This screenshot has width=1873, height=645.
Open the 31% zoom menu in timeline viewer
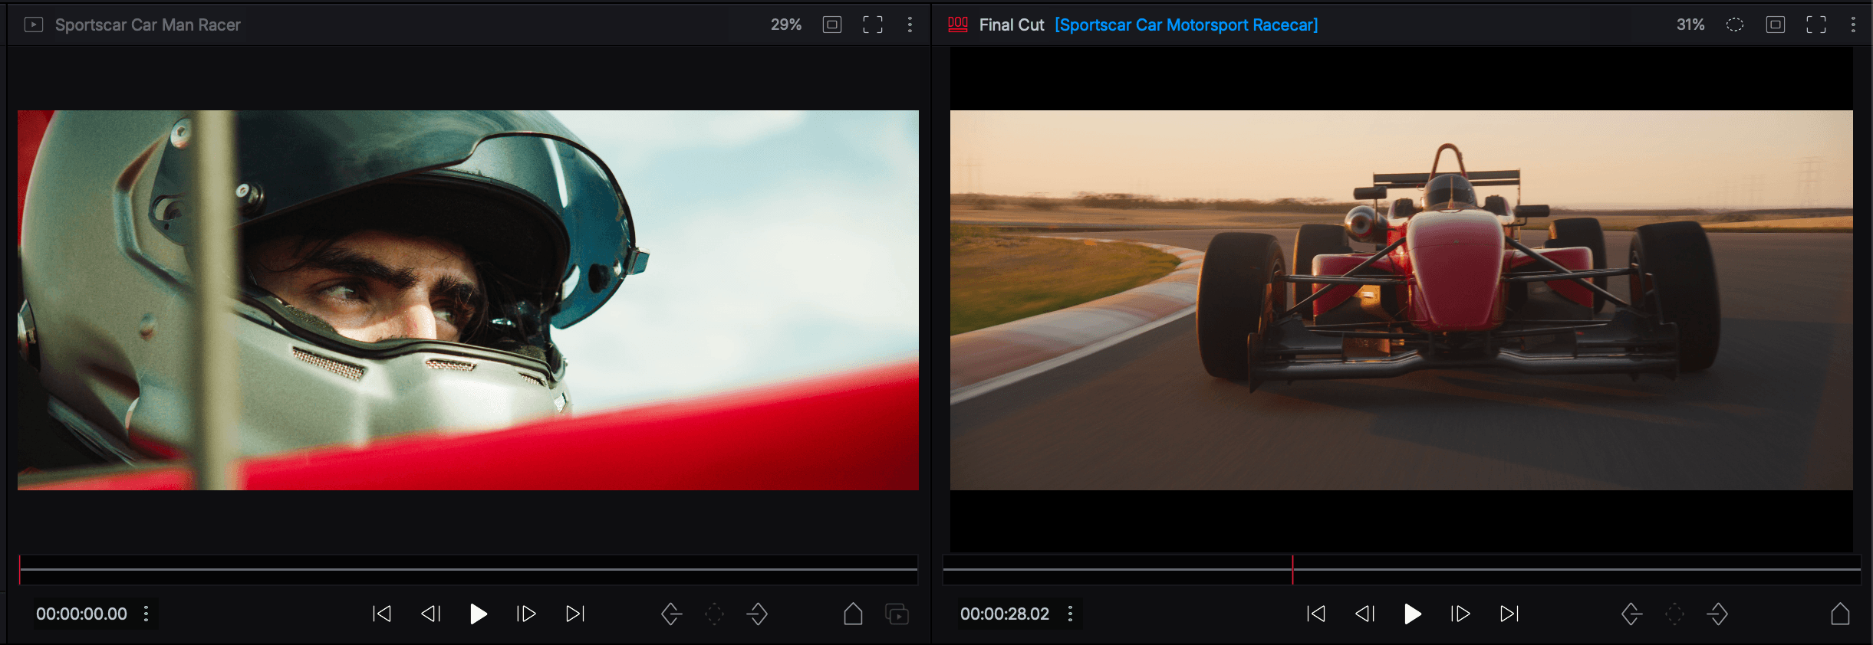click(1690, 25)
